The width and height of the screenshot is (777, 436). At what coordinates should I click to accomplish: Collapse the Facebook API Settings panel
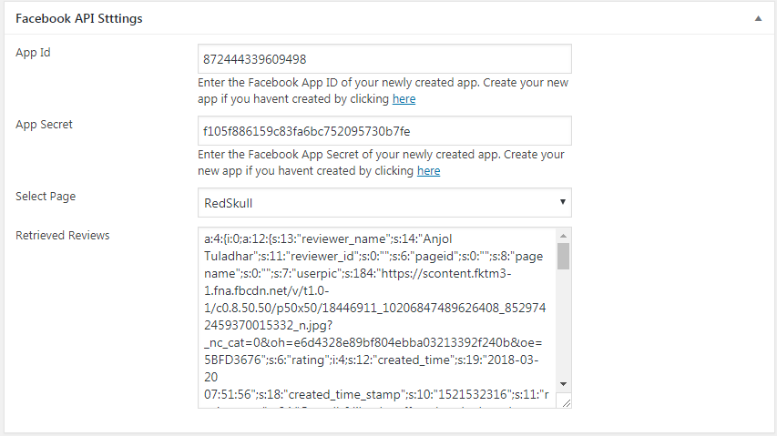coord(758,18)
